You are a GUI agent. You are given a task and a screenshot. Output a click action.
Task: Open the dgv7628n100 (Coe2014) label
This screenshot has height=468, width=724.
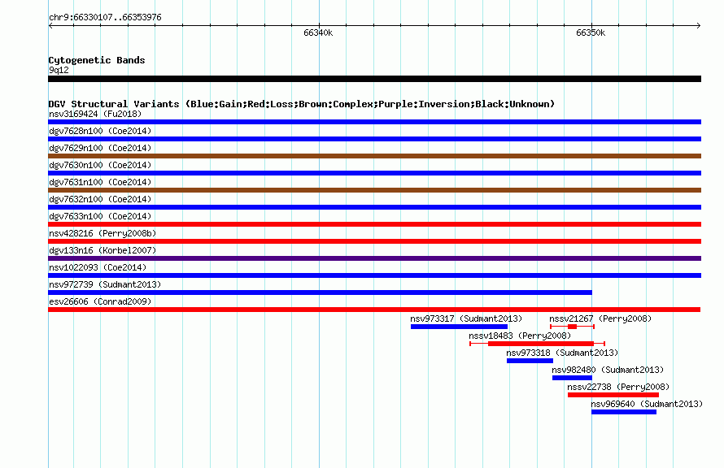click(x=100, y=131)
